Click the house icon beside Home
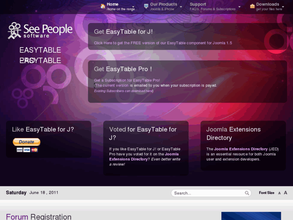 (103, 6)
